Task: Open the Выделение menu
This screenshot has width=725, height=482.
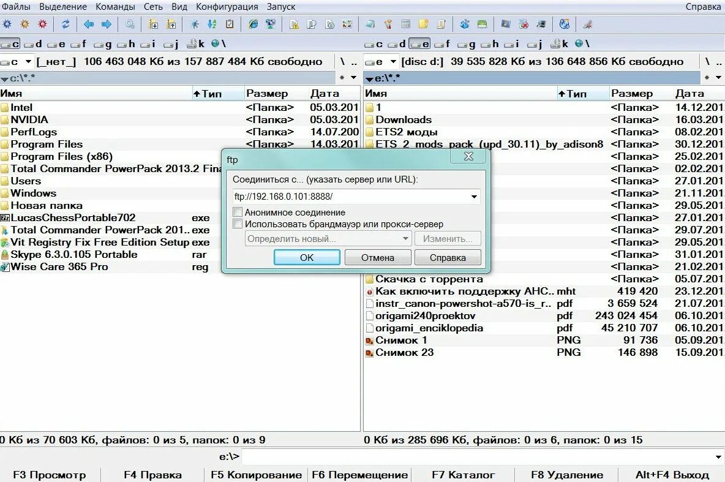Action: (63, 7)
